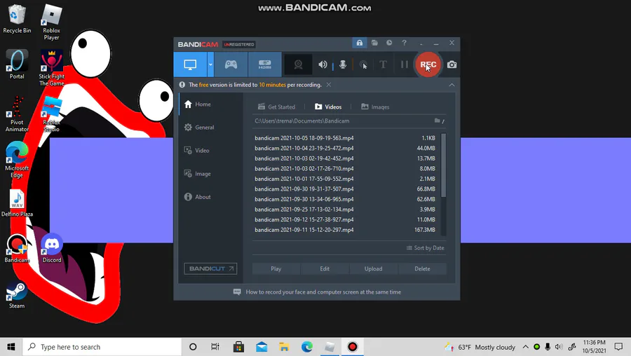Screen dimensions: 631x356
Task: Open File Explorer from taskbar
Action: point(284,347)
